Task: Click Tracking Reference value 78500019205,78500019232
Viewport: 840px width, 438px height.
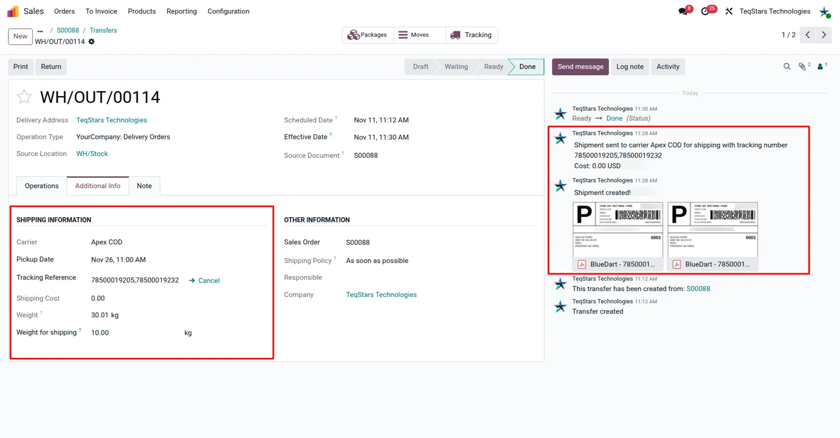Action: point(135,280)
